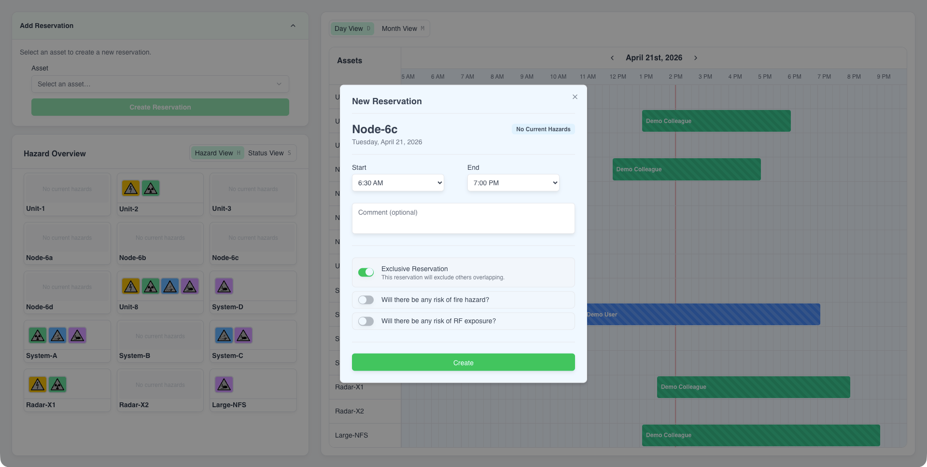Viewport: 927px width, 467px height.
Task: Open the End time dropdown
Action: 513,183
